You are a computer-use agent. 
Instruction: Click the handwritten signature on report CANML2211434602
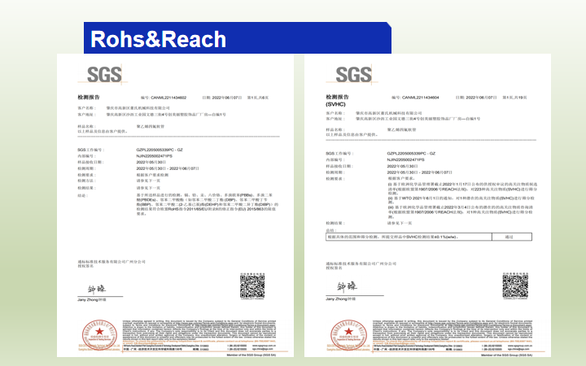click(97, 289)
